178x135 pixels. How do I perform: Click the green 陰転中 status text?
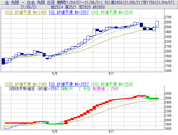tap(67, 88)
